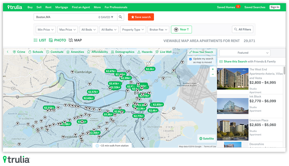Open the Crime map overlay

point(19,52)
